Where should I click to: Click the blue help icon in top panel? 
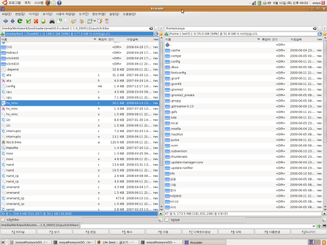point(59,3)
